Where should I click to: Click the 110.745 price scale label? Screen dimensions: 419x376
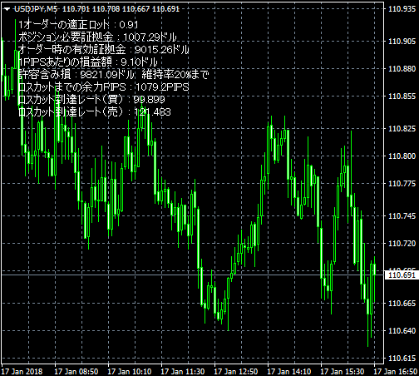point(402,215)
